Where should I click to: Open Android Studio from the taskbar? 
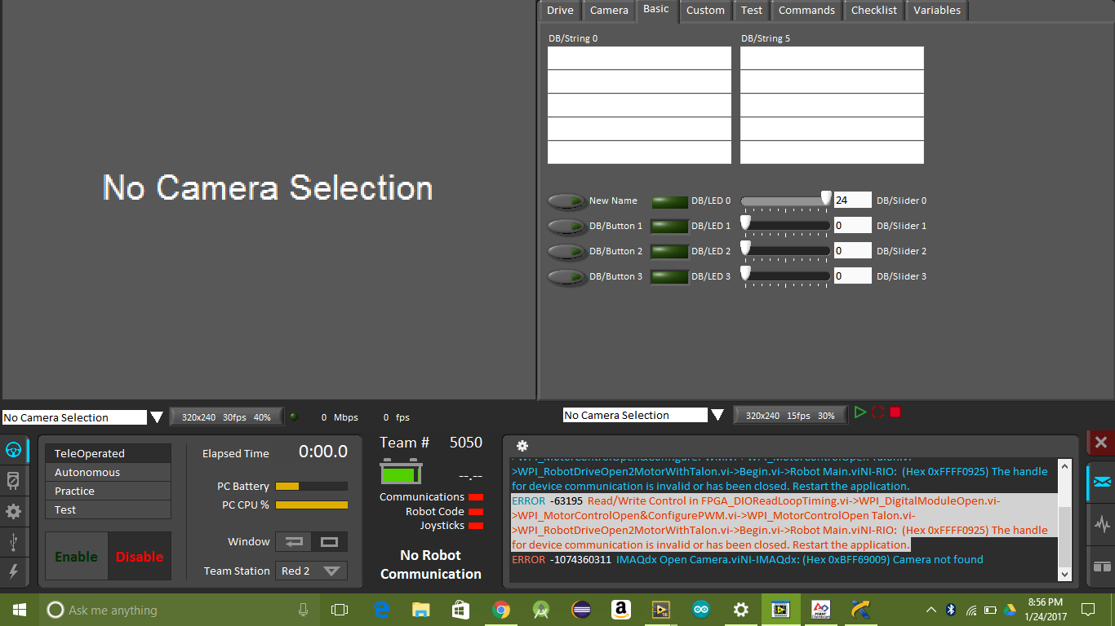pyautogui.click(x=541, y=610)
